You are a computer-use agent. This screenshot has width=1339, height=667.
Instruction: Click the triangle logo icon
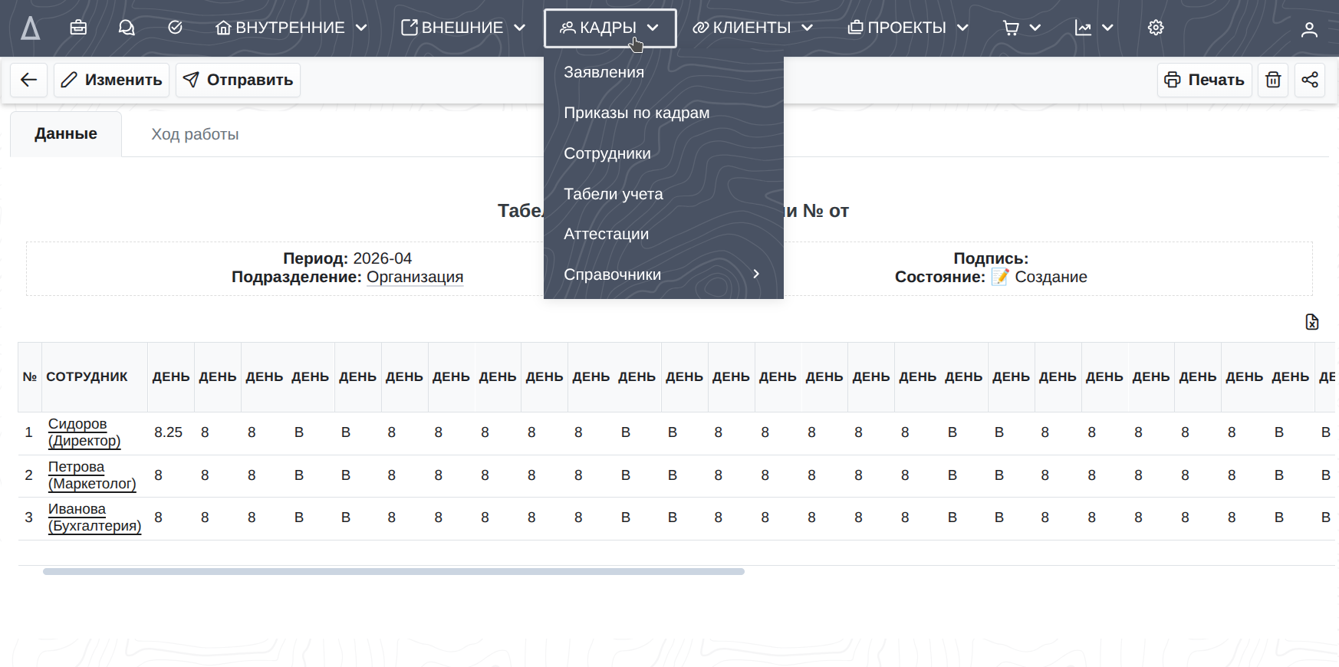tap(30, 28)
